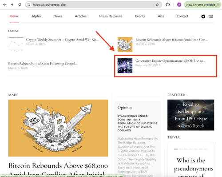Click the FEATURED section heading
Viewport: 222px width, 177px height.
click(176, 95)
